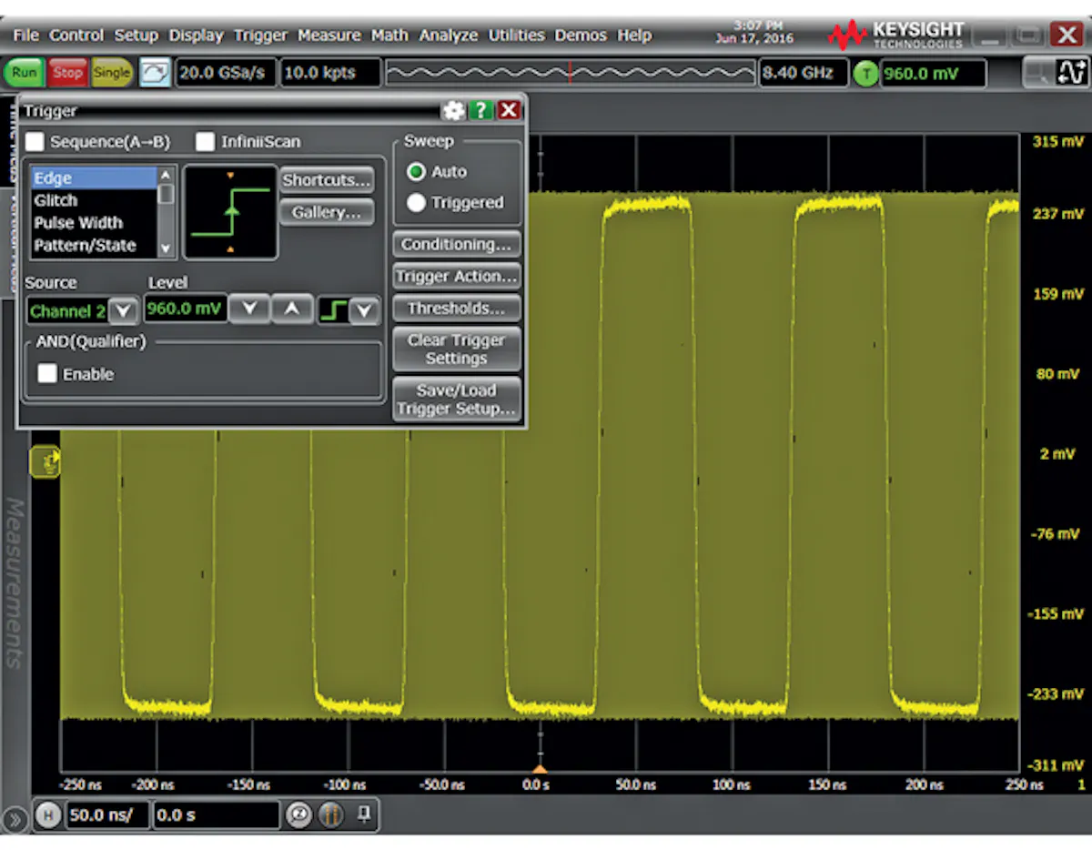Open the Demos menu
Image resolution: width=1092 pixels, height=850 pixels.
(581, 35)
